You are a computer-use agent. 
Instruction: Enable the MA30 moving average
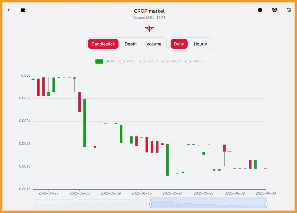coord(194,61)
